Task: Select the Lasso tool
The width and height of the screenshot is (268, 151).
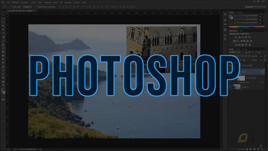Action: pyautogui.click(x=3, y=22)
